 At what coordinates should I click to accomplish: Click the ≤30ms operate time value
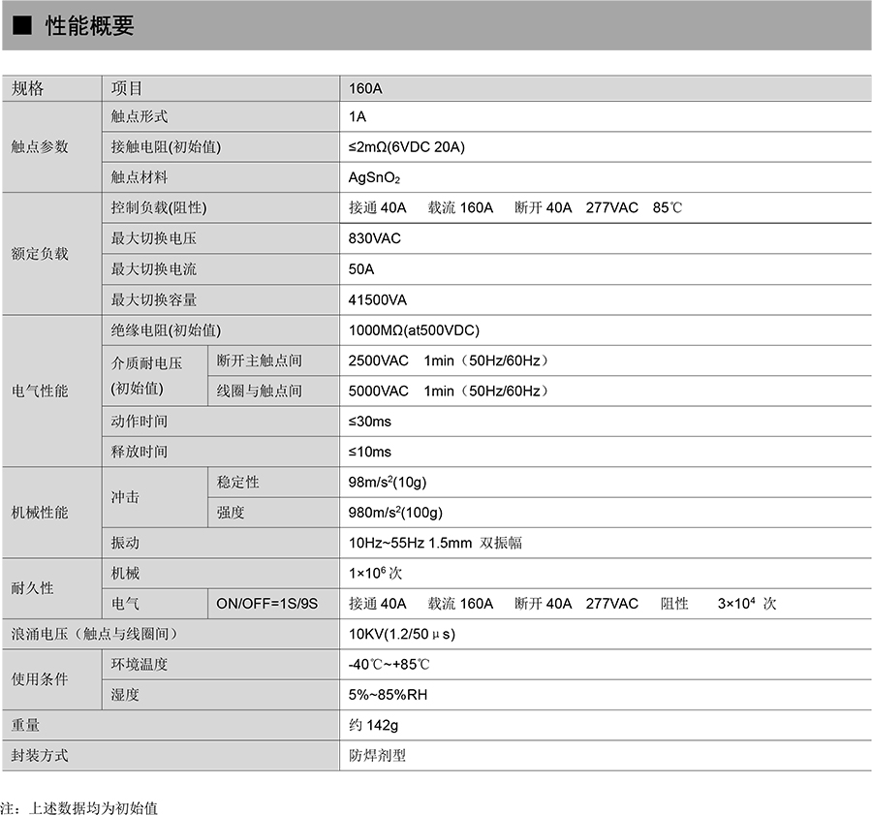click(369, 422)
